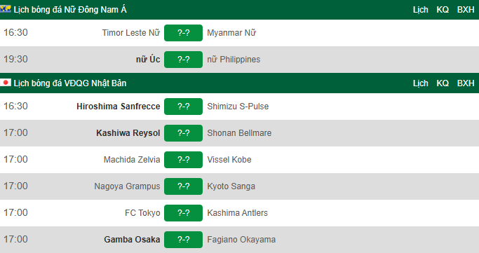Open the Nagoya Grampus match score button
Viewport: 479px width, 253px height.
183,186
